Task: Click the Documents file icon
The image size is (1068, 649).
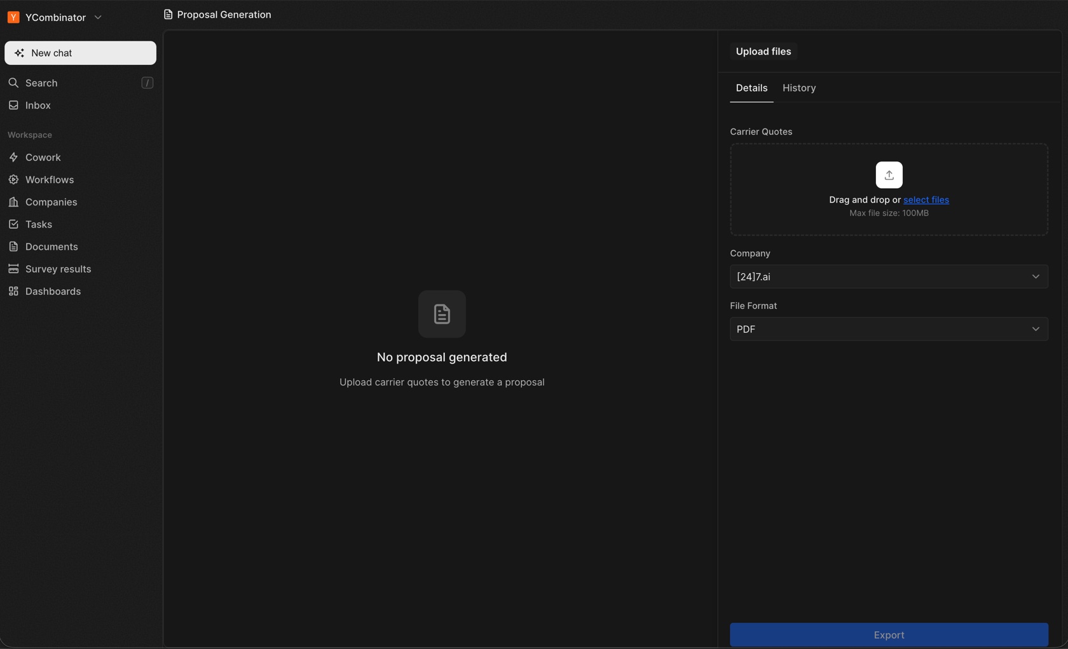Action: [x=13, y=246]
